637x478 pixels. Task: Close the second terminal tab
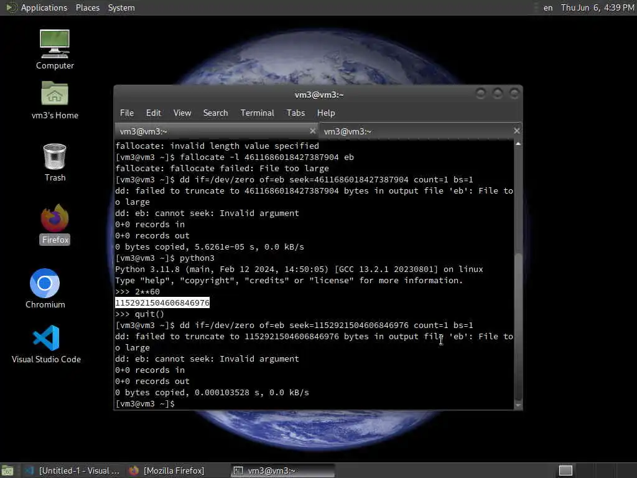coord(516,131)
